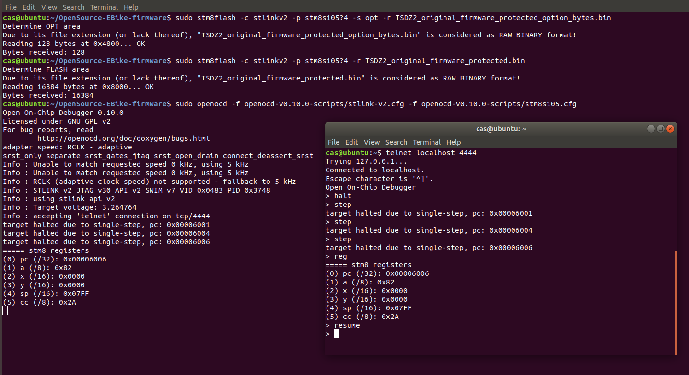Image resolution: width=689 pixels, height=375 pixels.
Task: Click the cursor line in main terminal
Action: (5, 311)
